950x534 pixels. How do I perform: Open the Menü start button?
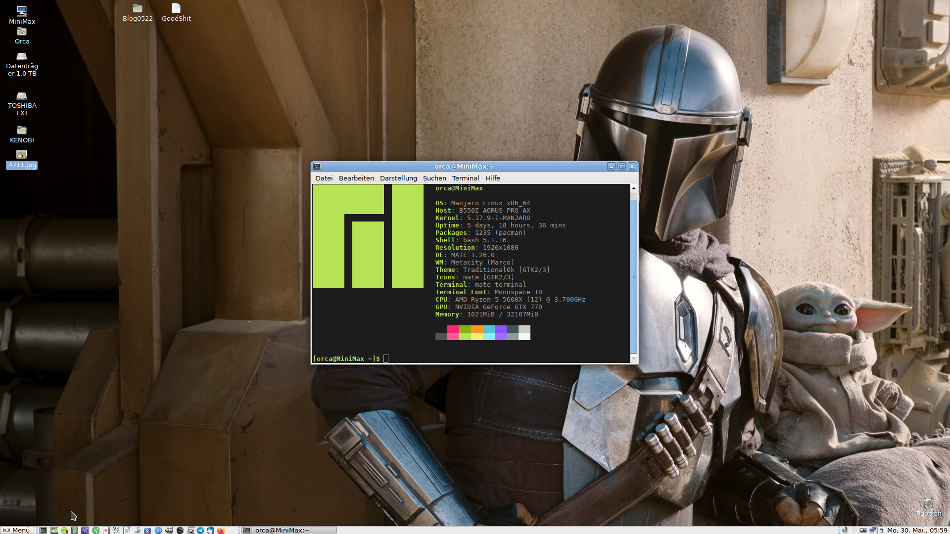[17, 530]
